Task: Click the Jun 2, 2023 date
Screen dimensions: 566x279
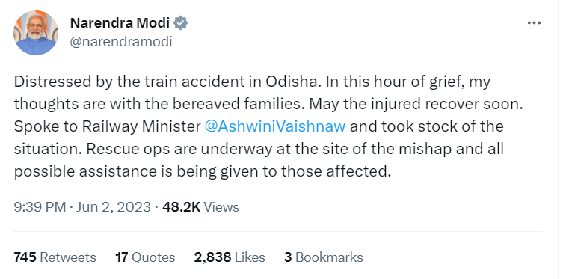Action: tap(113, 207)
